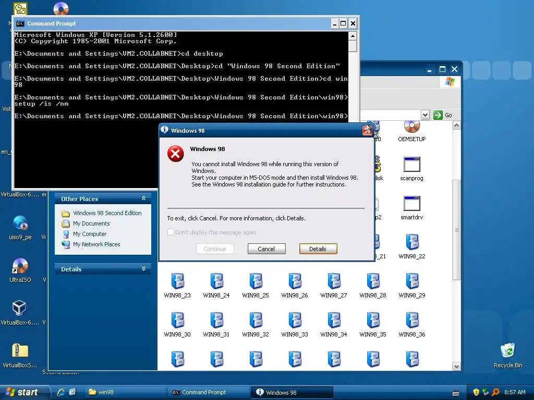Close the Windows 98 error dialog

click(367, 130)
